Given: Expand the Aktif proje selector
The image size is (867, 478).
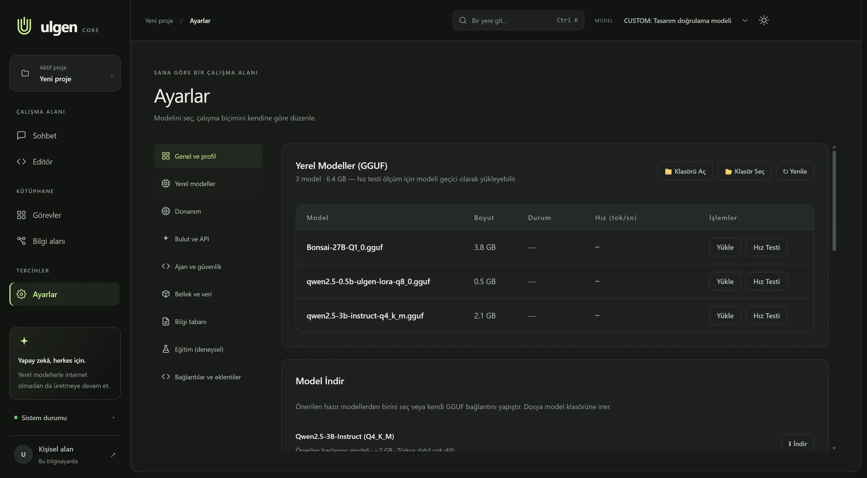Looking at the screenshot, I should coord(65,73).
